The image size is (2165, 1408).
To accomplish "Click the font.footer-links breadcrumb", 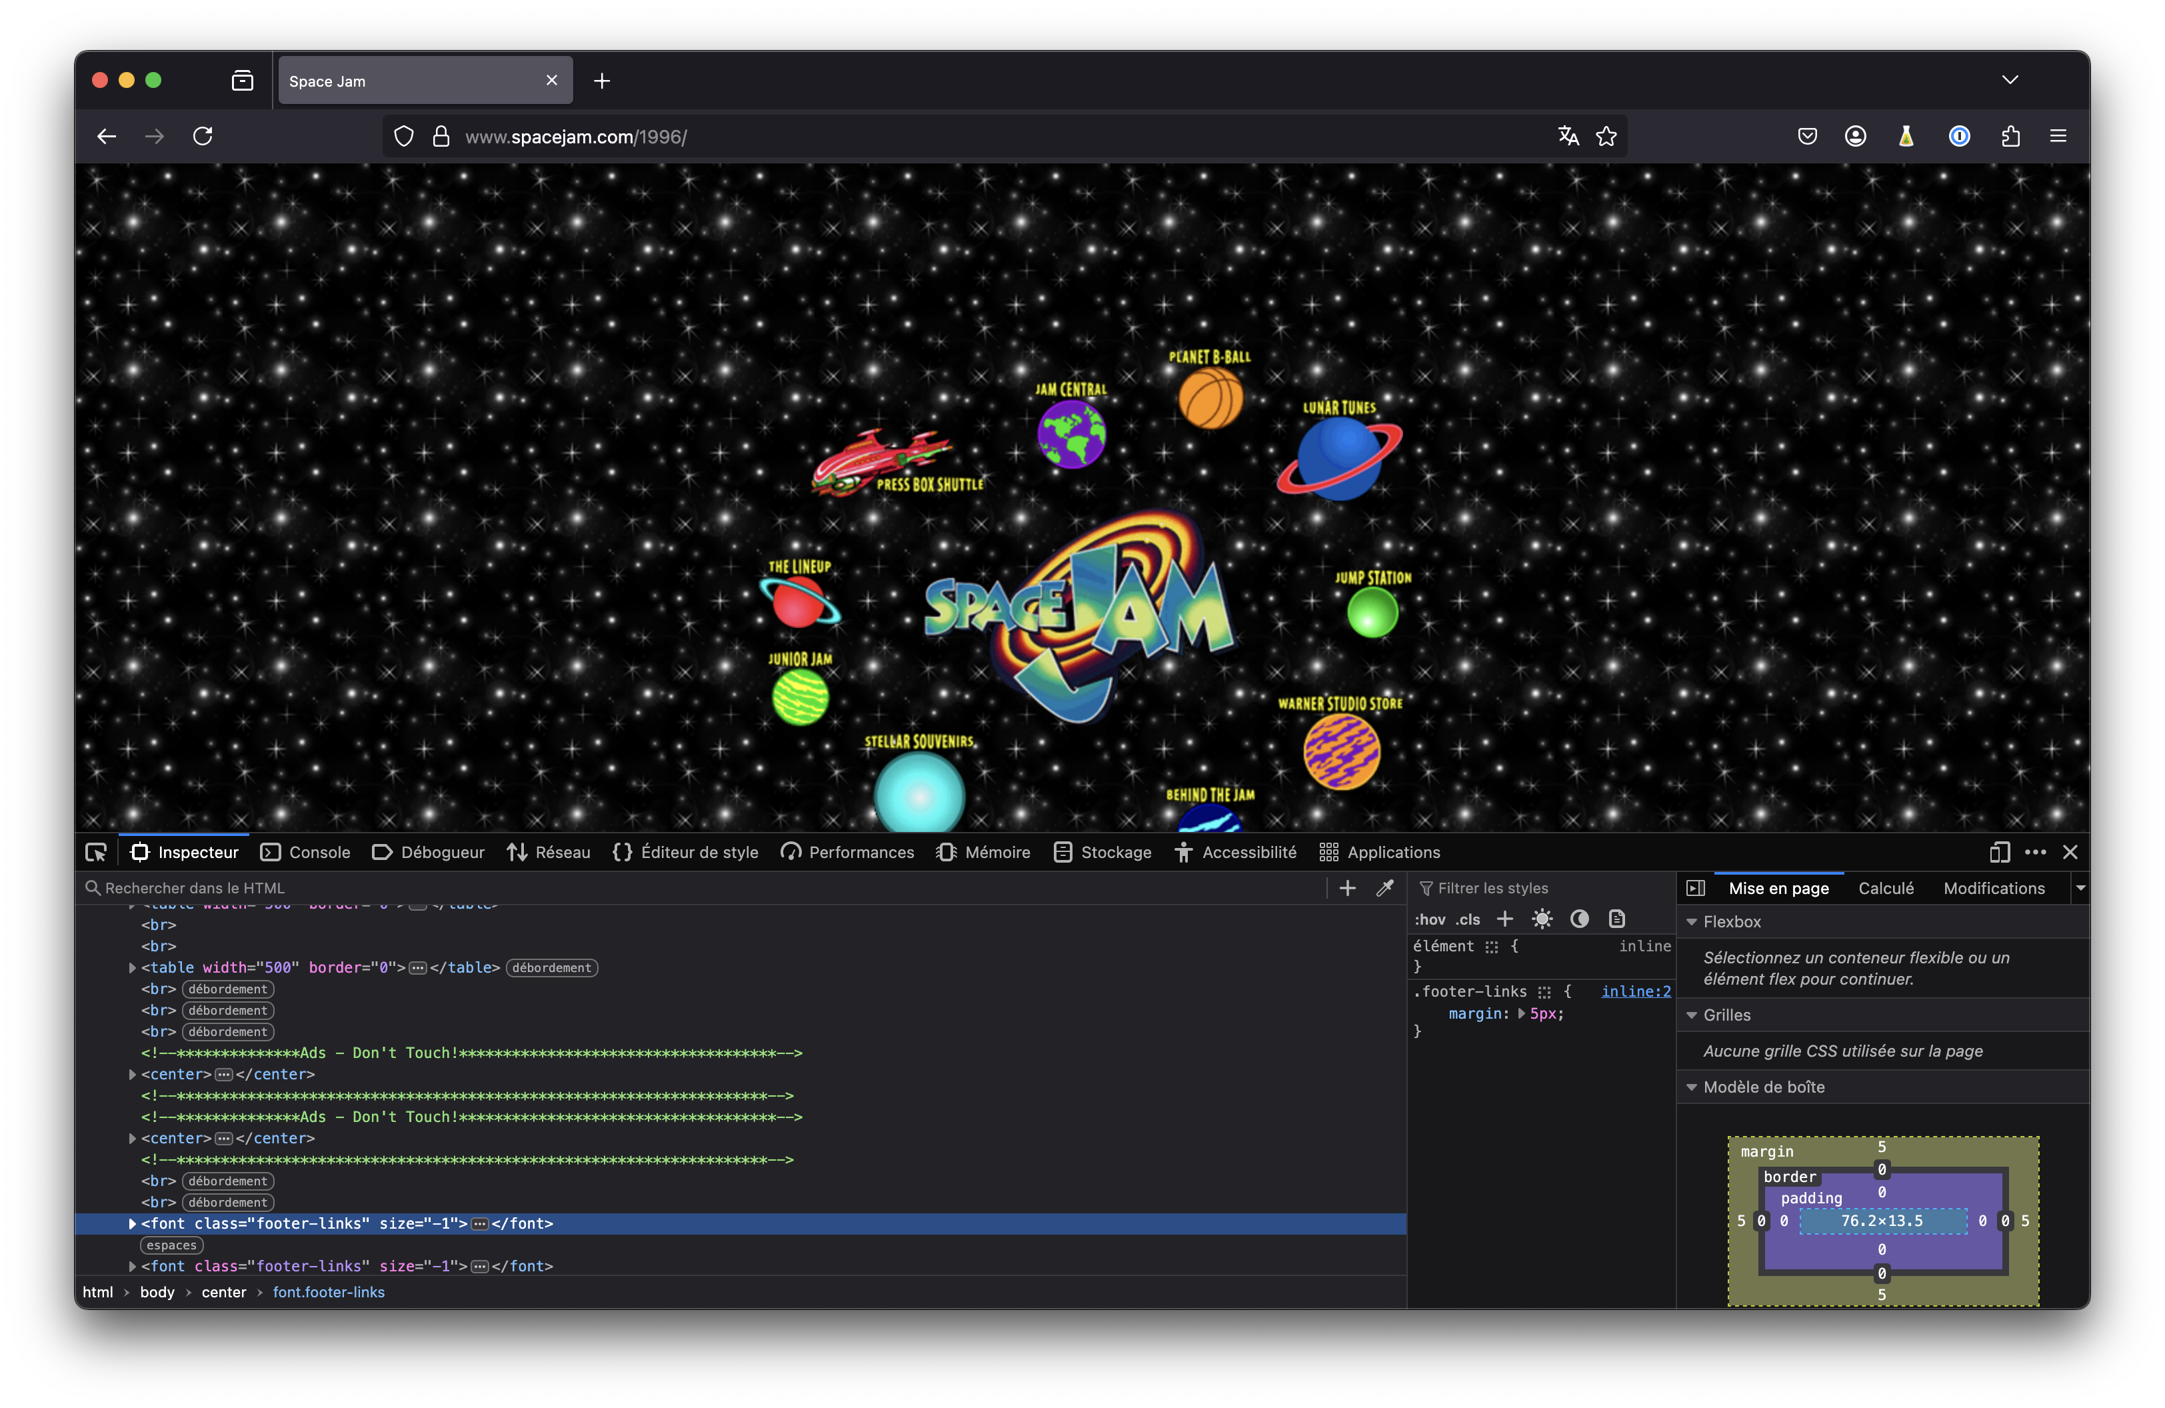I will (x=329, y=1293).
